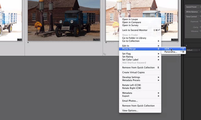Expand the Metadata Presets submenu
Screen dimensions: 201x120
pos(140,80)
